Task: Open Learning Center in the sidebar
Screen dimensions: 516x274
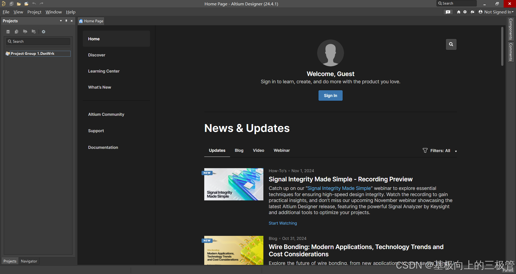Action: point(104,71)
